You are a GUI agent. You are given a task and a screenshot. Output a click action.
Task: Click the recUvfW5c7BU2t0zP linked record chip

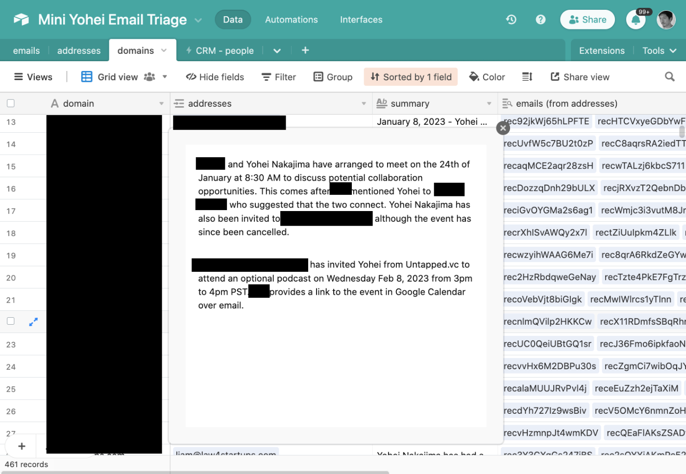(x=548, y=143)
